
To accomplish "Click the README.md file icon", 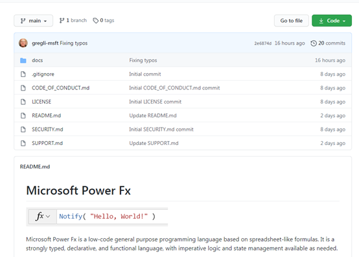I will click(23, 115).
